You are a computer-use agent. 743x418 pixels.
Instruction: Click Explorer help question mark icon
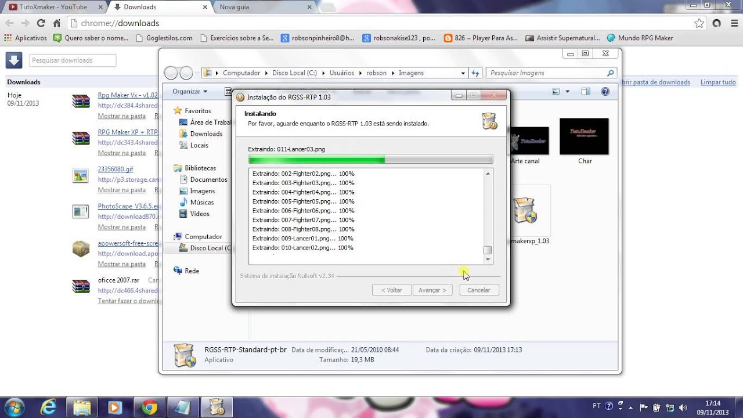click(605, 91)
